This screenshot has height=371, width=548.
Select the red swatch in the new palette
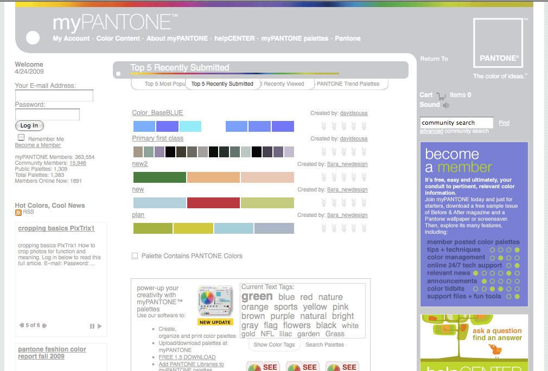(x=214, y=203)
